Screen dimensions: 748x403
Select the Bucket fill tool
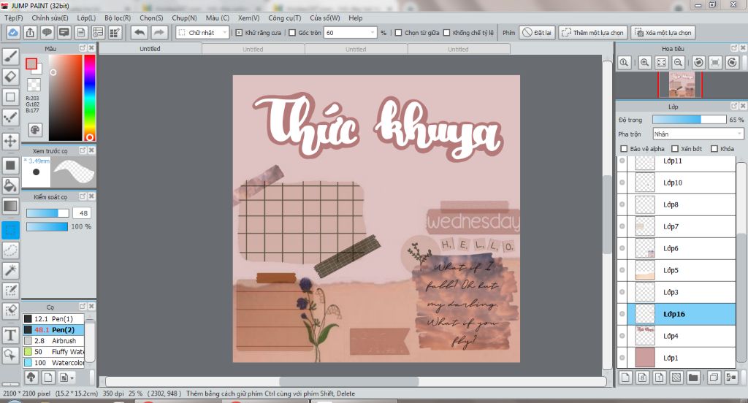pos(10,185)
